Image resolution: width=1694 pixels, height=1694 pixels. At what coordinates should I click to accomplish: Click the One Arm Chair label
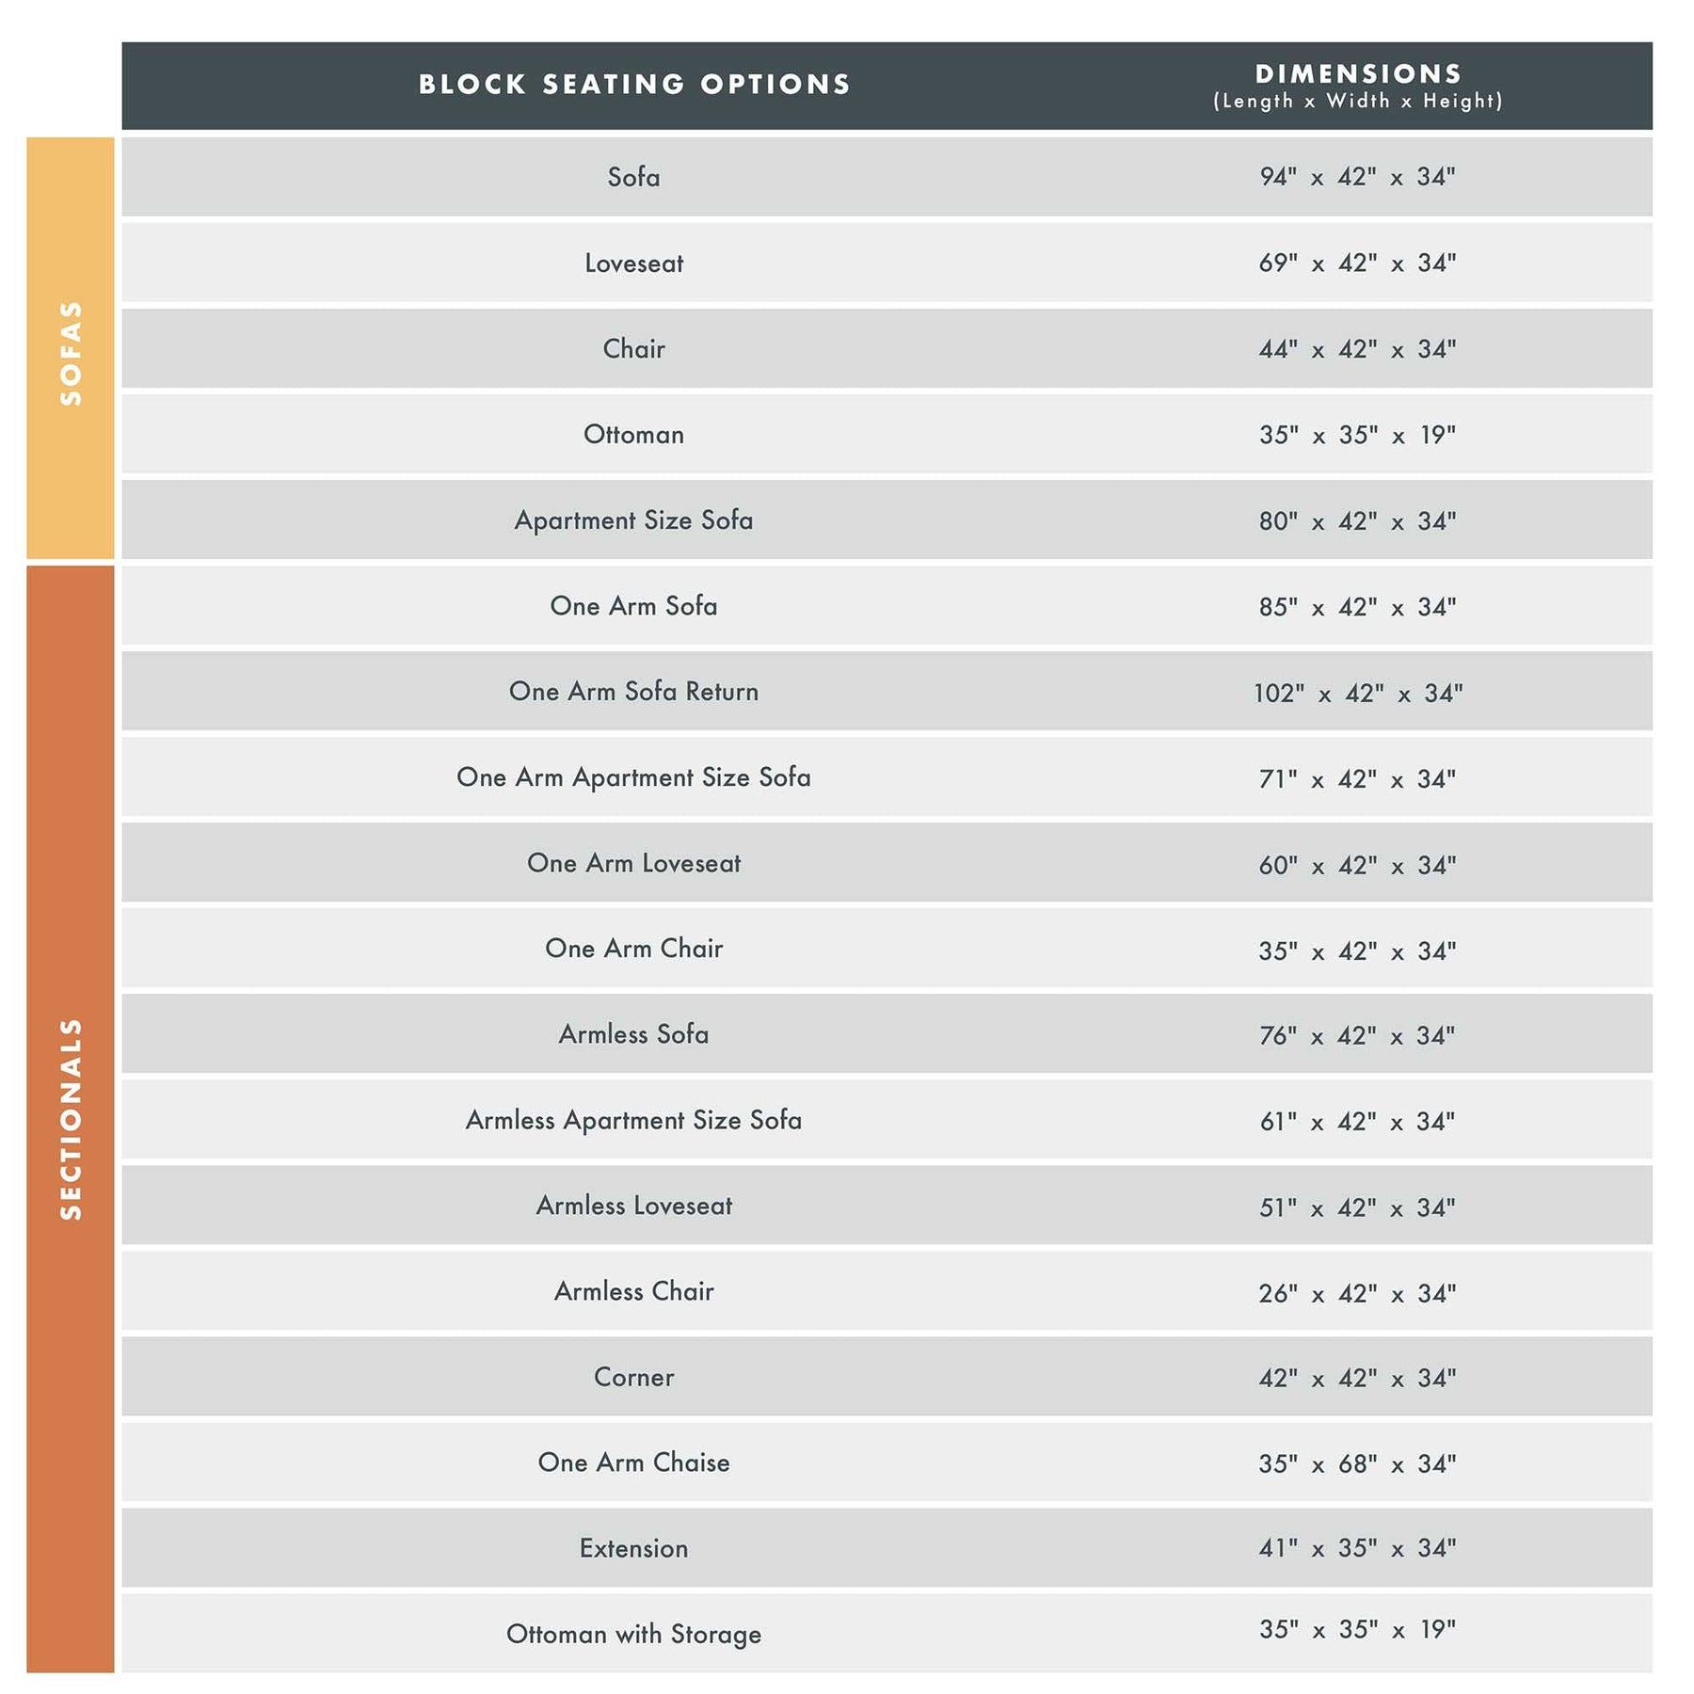coord(633,949)
